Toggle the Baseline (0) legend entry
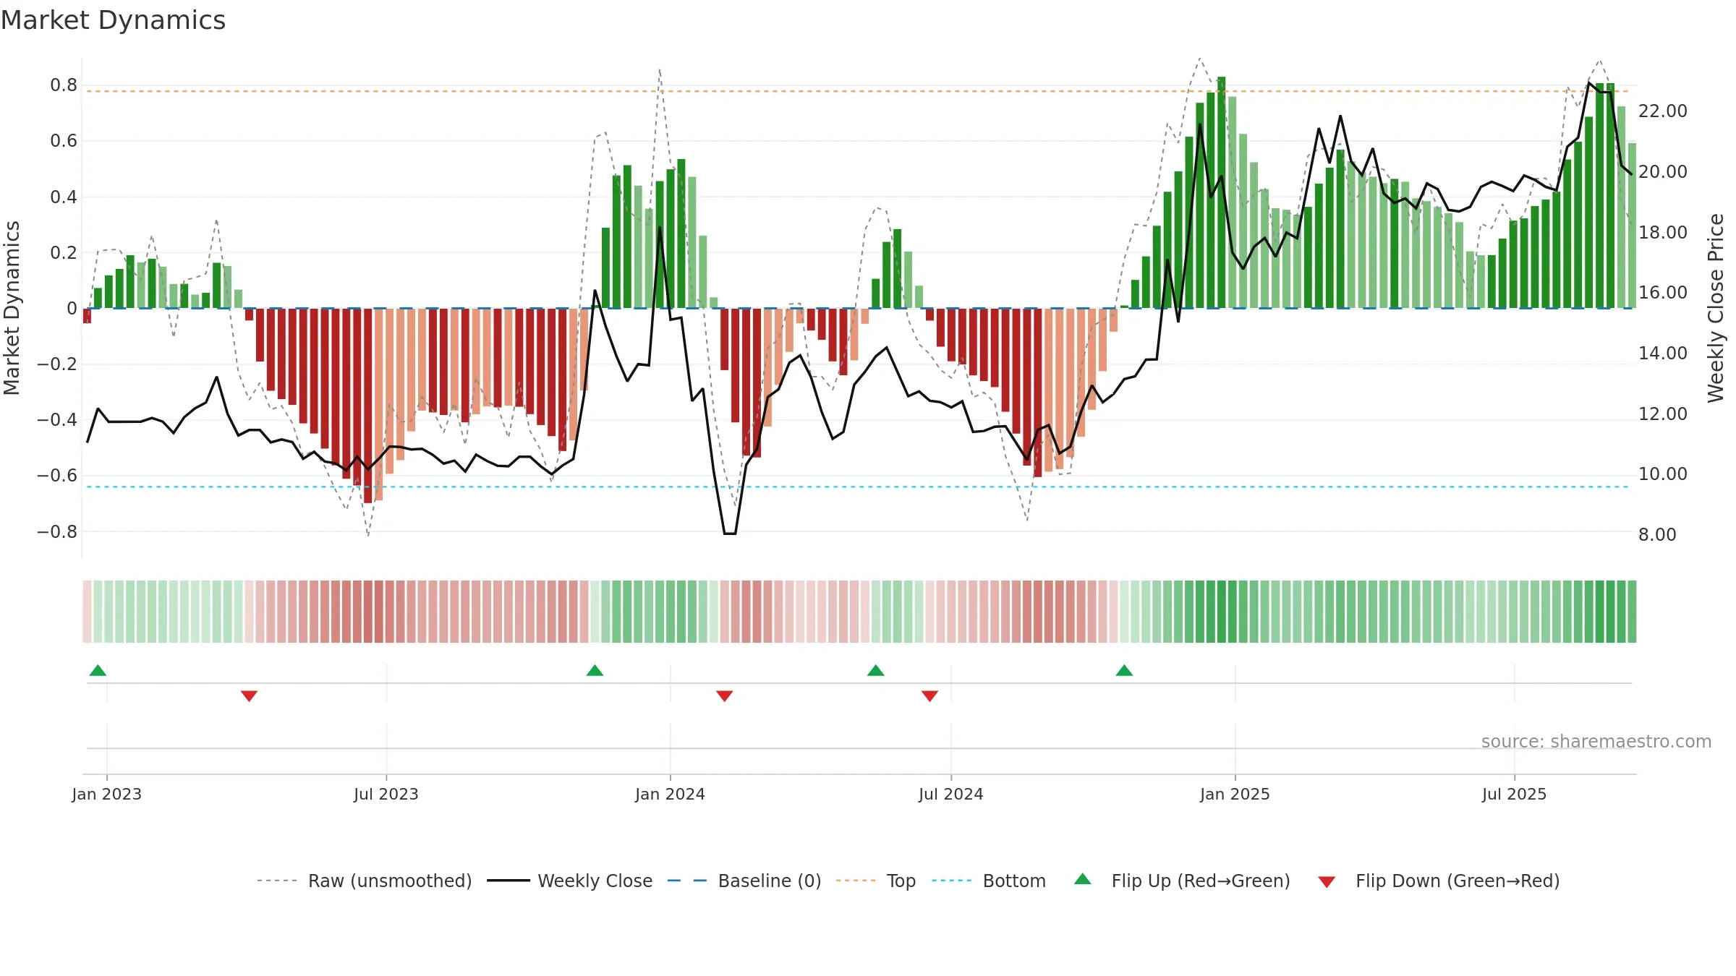This screenshot has height=976, width=1736. tap(744, 881)
